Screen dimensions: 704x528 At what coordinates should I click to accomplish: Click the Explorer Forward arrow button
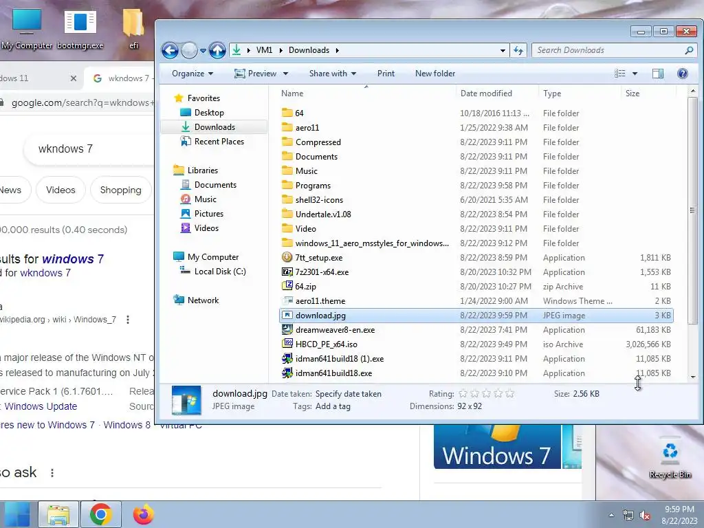pyautogui.click(x=190, y=50)
